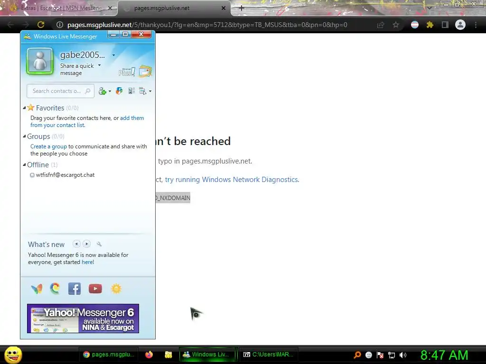Open the Chrome extensions puzzle icon

(430, 25)
